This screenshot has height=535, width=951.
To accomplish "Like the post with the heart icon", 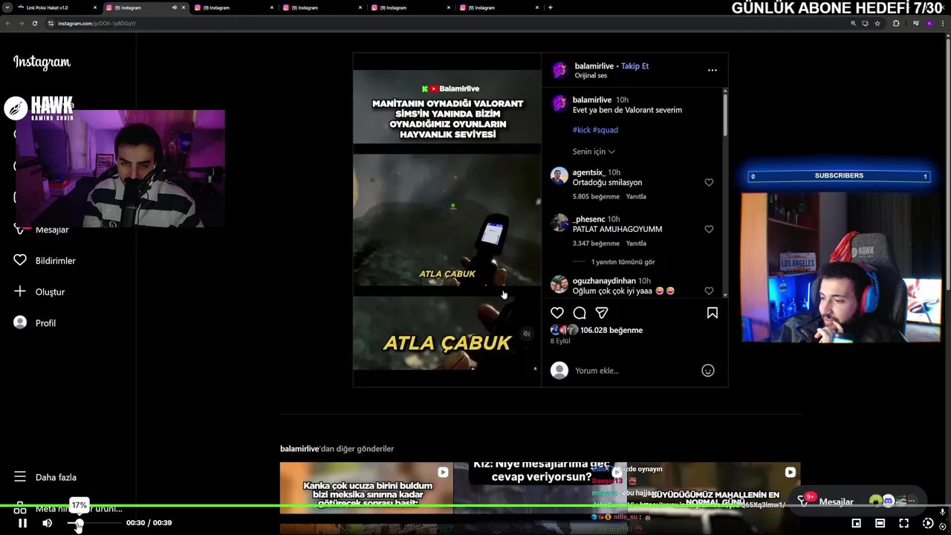I will [557, 313].
